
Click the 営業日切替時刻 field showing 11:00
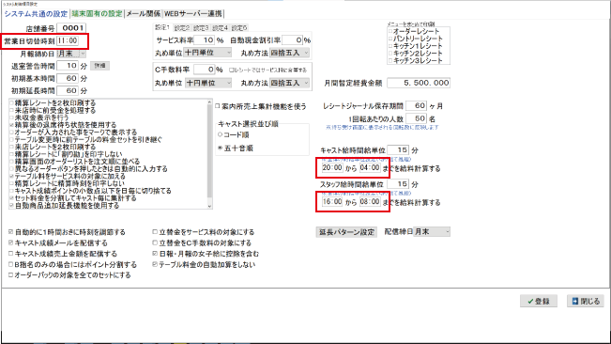pyautogui.click(x=68, y=40)
